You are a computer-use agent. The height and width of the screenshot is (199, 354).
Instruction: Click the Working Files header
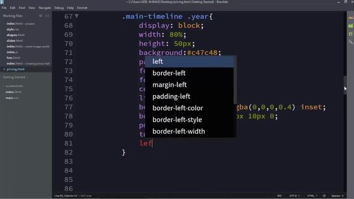(13, 16)
